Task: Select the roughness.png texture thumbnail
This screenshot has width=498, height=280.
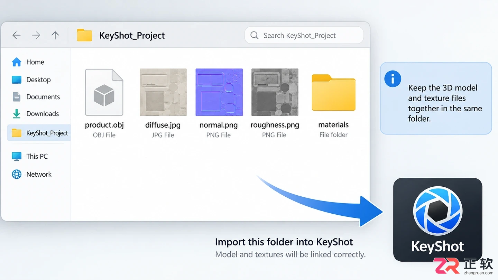Action: pos(275,92)
